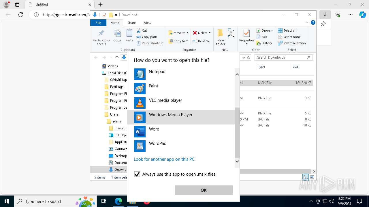Click Copy path in ribbon
369x207 pixels.
click(147, 37)
